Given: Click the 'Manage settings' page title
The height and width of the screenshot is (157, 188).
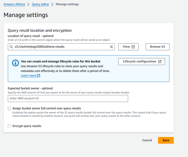Looking at the screenshot, I should point(26,15).
